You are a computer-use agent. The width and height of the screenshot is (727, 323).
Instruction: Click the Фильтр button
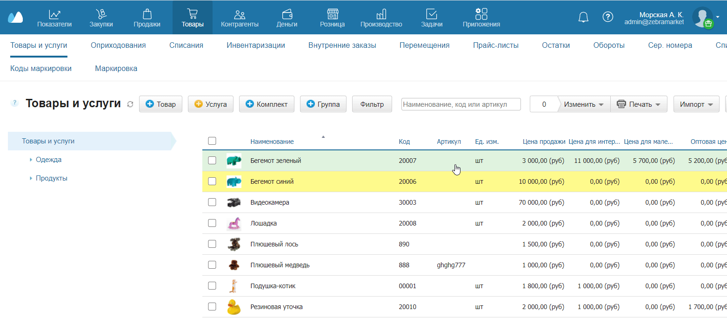tap(372, 104)
